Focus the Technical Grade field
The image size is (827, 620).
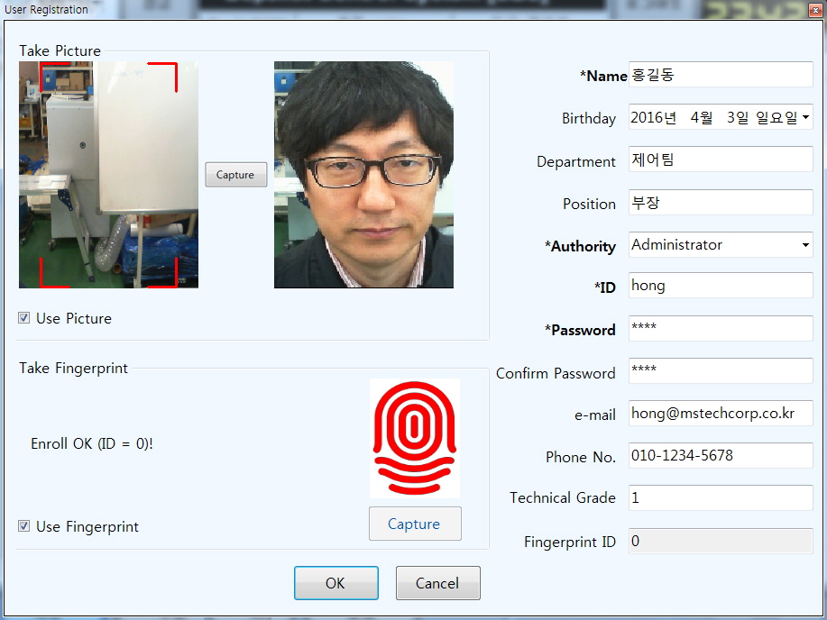[x=721, y=497]
